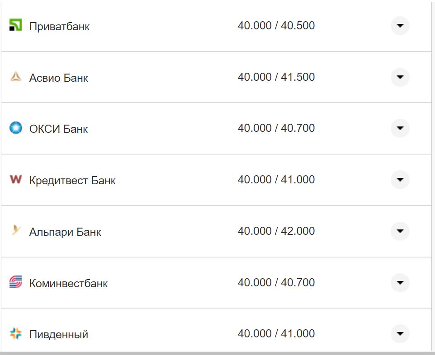The width and height of the screenshot is (435, 355).
Task: Click the 40.000 / 41.500 rate value
Action: [276, 77]
